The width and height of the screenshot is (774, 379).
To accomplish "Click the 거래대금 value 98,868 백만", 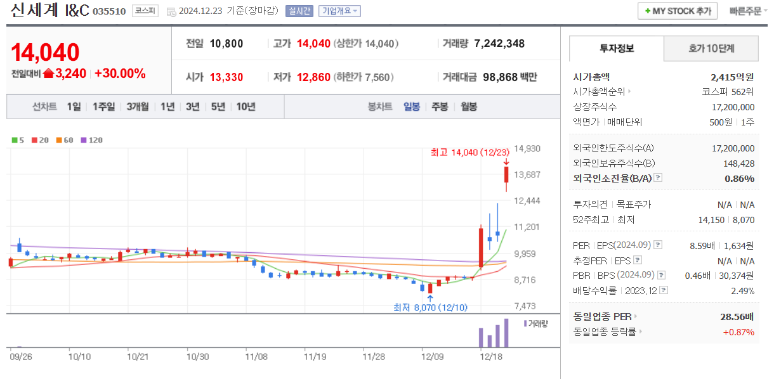I will (x=510, y=77).
